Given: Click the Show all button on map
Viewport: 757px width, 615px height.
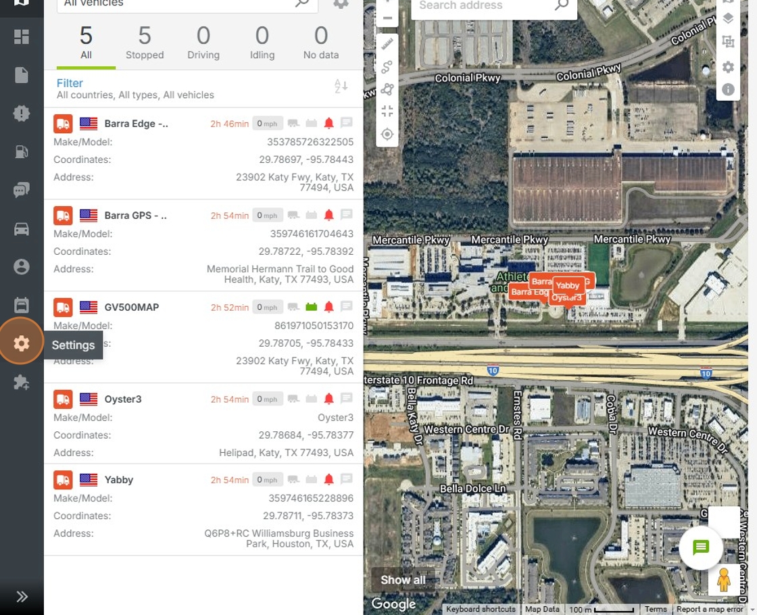Looking at the screenshot, I should pos(403,580).
